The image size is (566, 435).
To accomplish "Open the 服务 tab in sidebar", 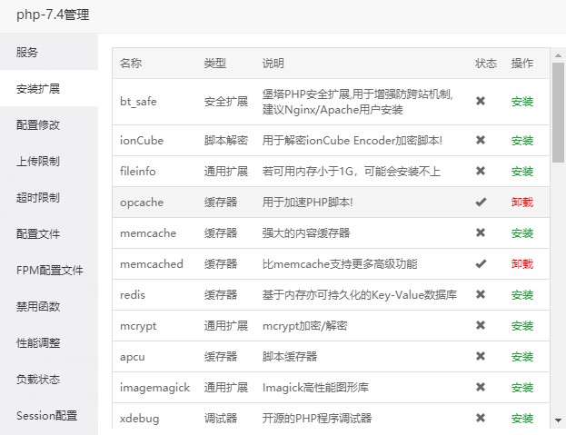I will click(x=49, y=52).
